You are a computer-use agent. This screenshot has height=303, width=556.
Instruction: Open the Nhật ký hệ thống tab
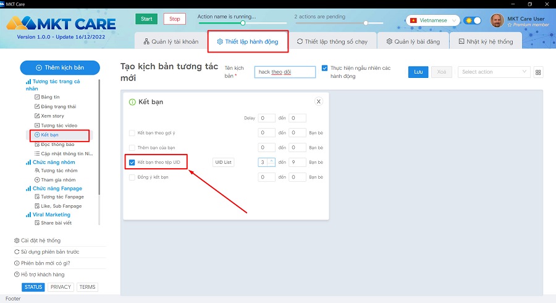tap(486, 41)
